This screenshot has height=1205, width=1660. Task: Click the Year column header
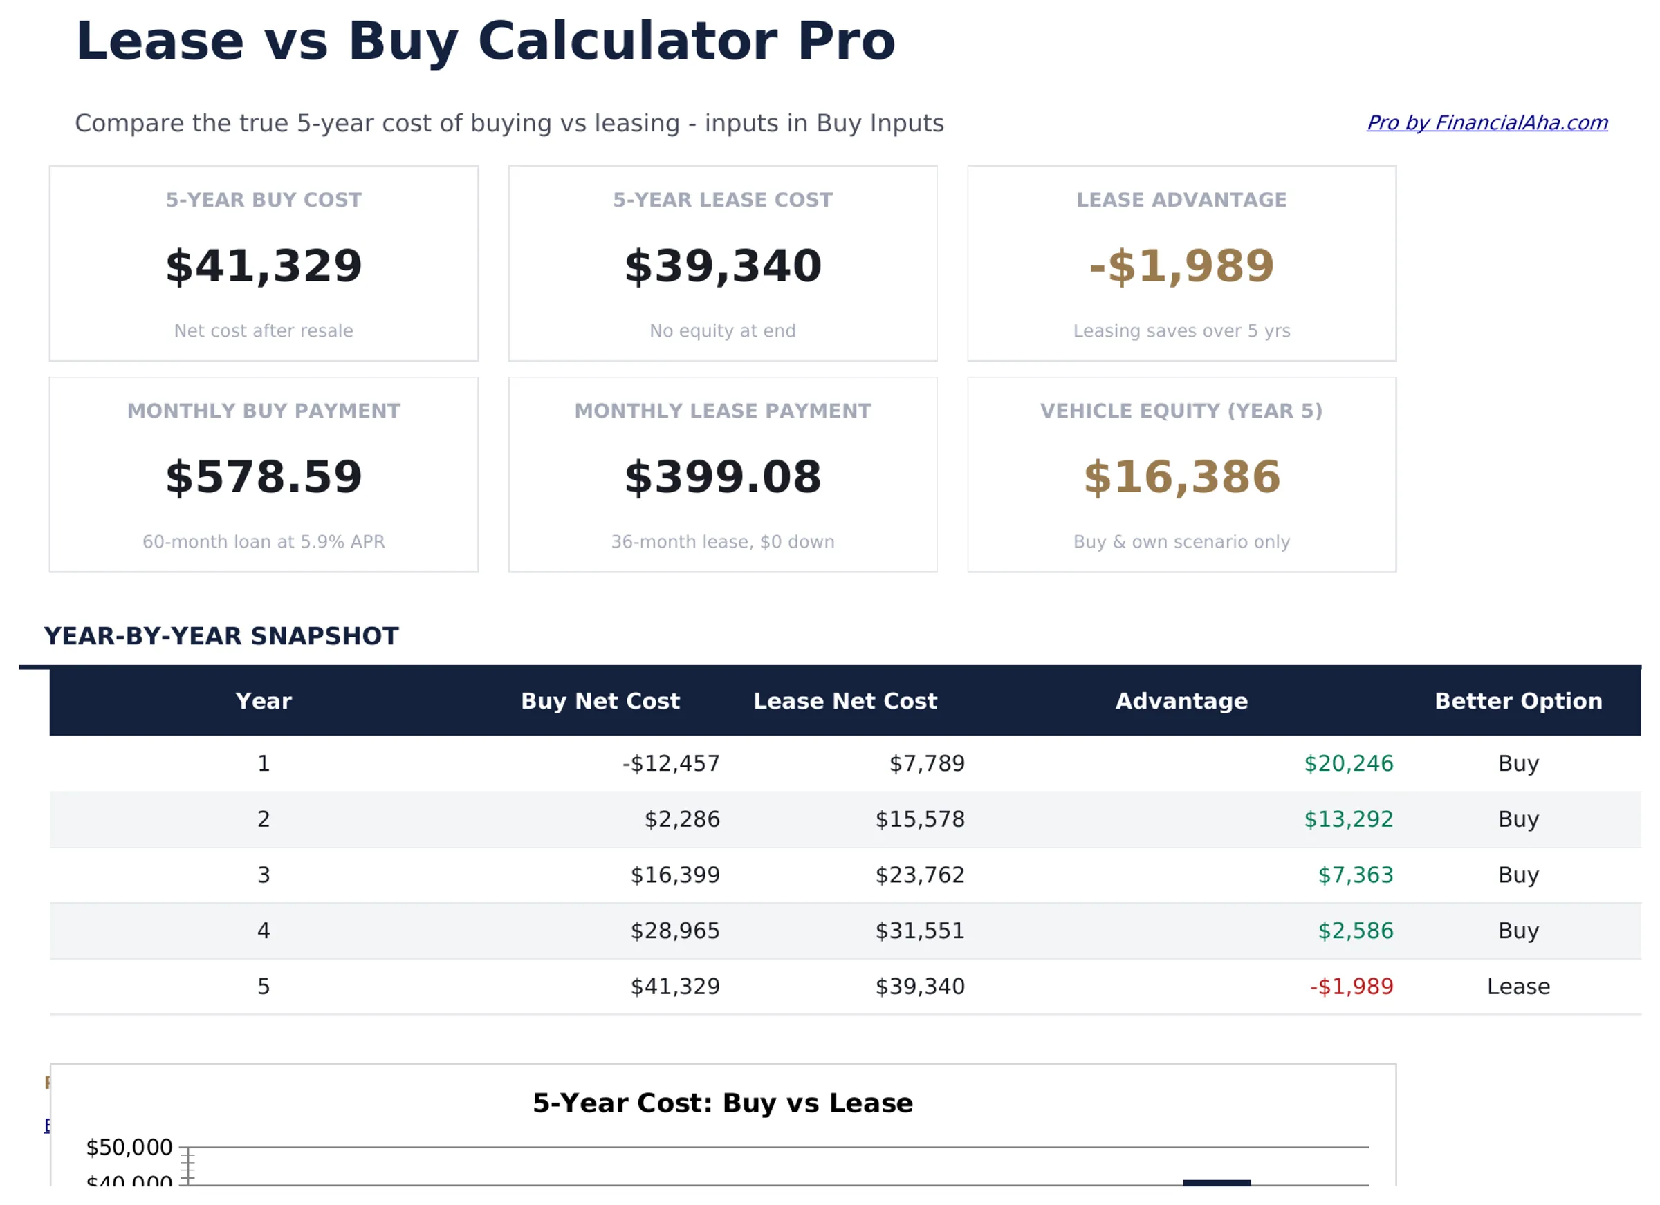(263, 700)
